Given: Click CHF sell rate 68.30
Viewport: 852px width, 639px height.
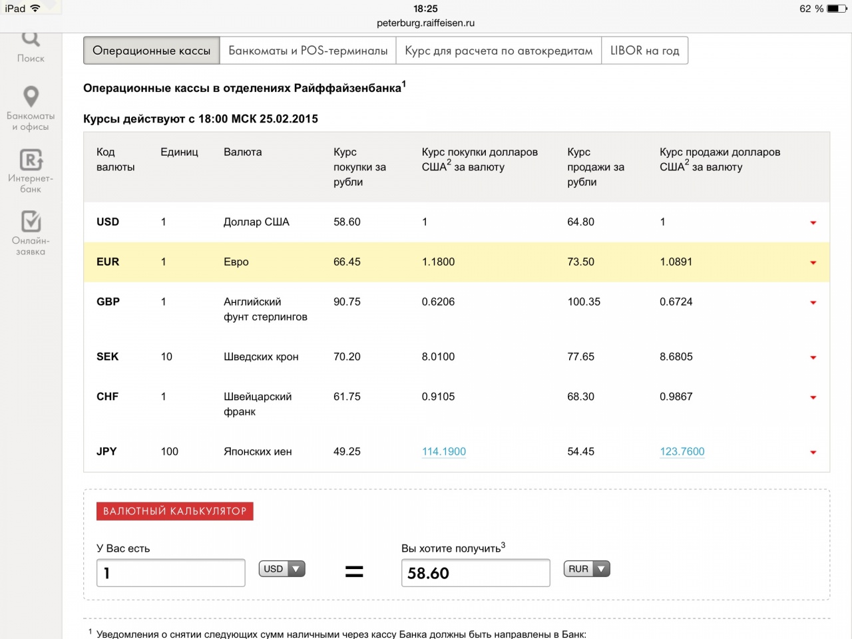Looking at the screenshot, I should click(580, 397).
